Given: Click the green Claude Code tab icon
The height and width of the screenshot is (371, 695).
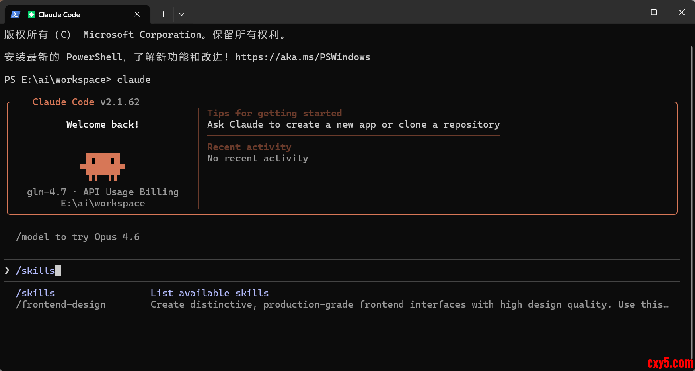Looking at the screenshot, I should click(31, 14).
